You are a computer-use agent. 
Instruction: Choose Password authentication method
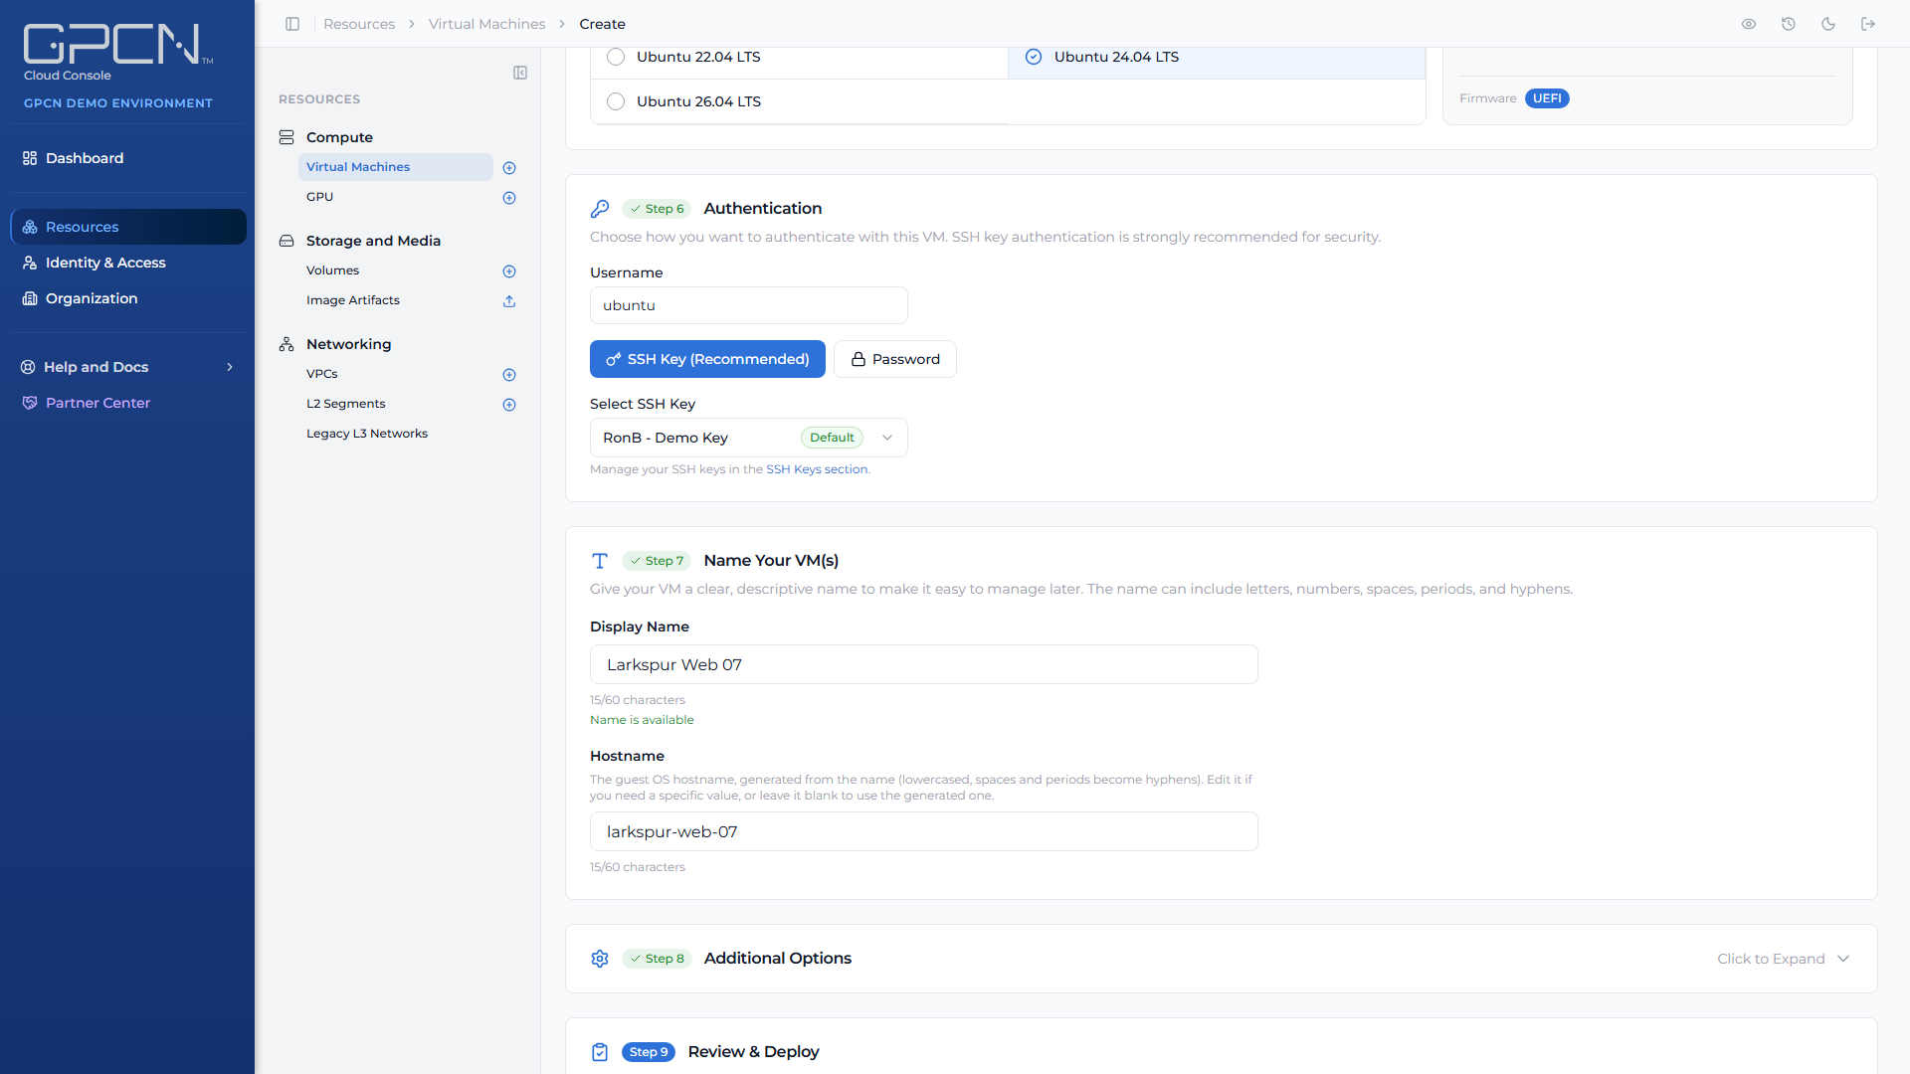895,359
